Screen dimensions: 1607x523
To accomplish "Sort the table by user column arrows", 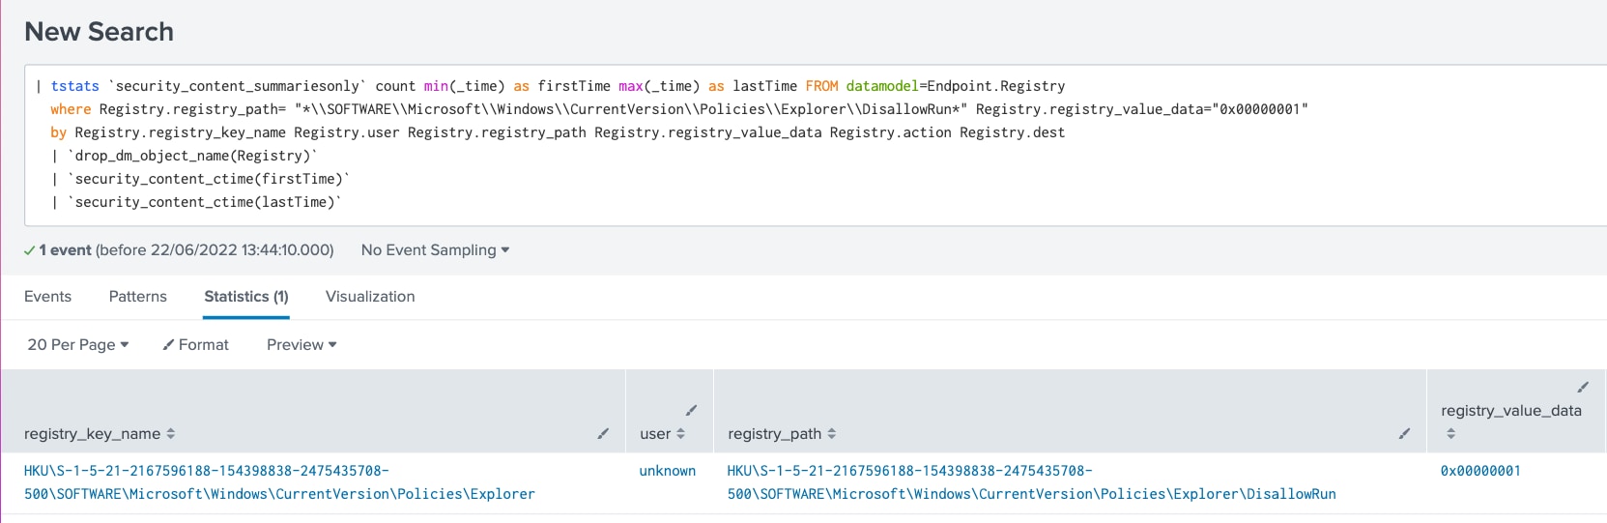I will [x=680, y=434].
